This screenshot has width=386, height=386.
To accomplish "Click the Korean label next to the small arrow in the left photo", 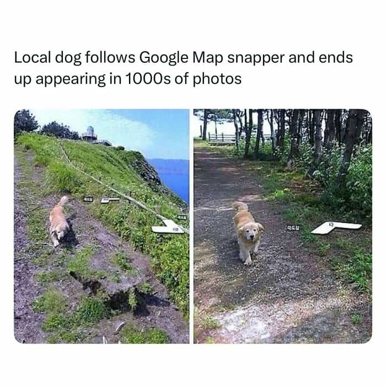I will click(88, 199).
